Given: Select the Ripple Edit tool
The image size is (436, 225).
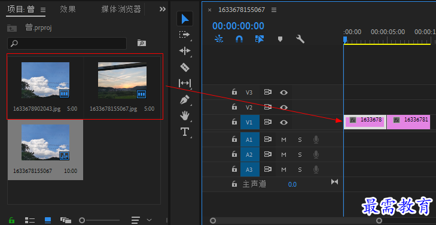Looking at the screenshot, I should 185,51.
